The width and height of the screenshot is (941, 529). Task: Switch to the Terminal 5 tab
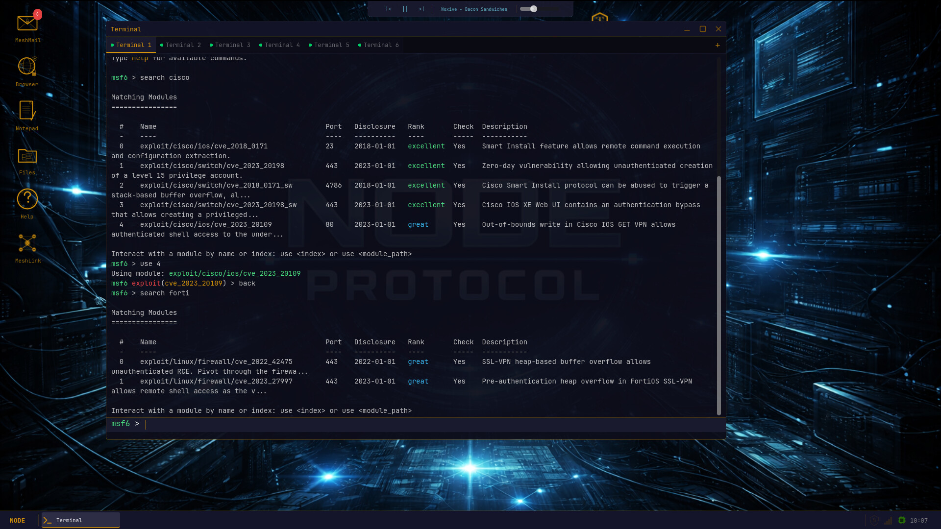331,45
